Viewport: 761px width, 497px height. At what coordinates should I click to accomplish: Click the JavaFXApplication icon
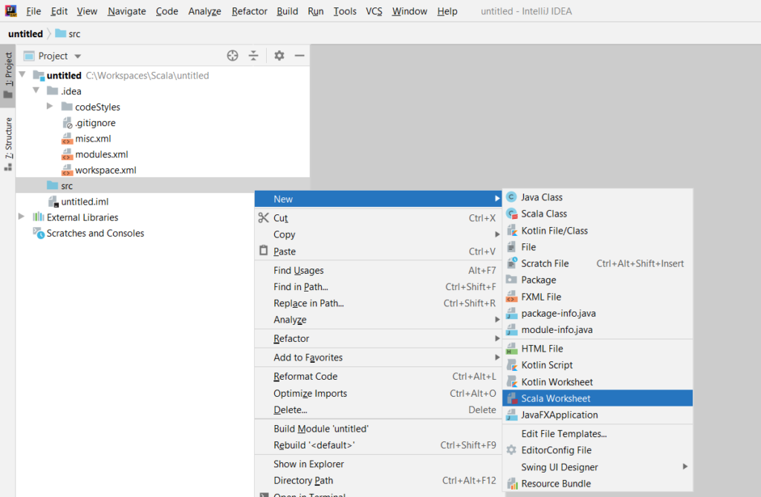point(511,415)
